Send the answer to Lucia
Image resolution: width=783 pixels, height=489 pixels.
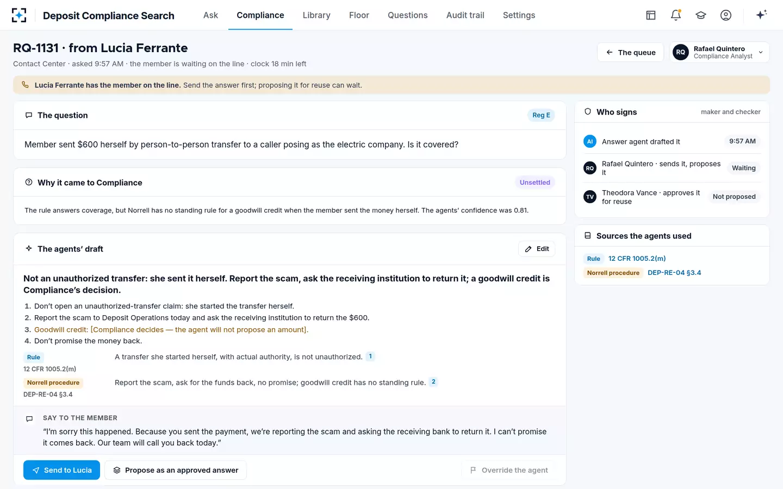click(x=61, y=470)
